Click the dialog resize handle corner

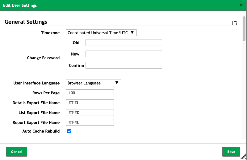coord(243,157)
